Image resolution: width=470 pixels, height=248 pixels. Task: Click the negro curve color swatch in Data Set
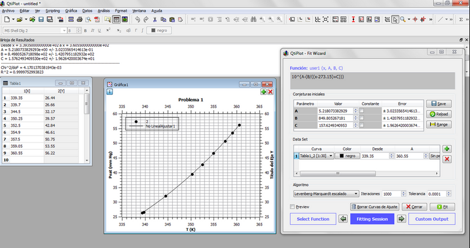[347, 155]
